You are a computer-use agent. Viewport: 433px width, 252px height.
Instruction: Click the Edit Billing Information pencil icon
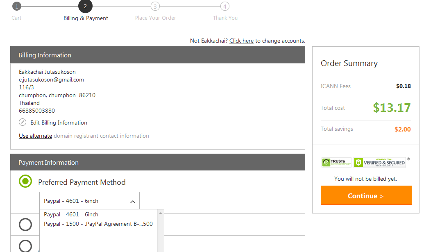23,122
